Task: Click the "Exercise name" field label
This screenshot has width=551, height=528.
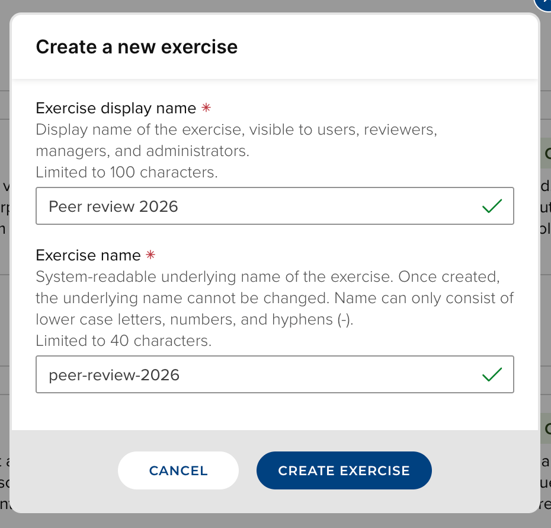Action: [x=88, y=256]
